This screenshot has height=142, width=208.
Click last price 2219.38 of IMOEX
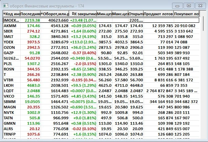point(33,20)
